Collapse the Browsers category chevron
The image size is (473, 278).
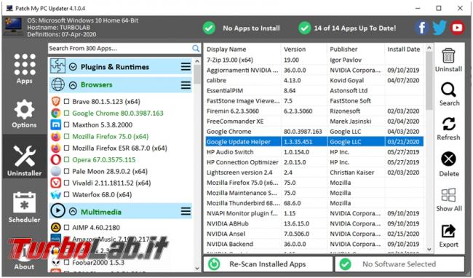coord(73,84)
